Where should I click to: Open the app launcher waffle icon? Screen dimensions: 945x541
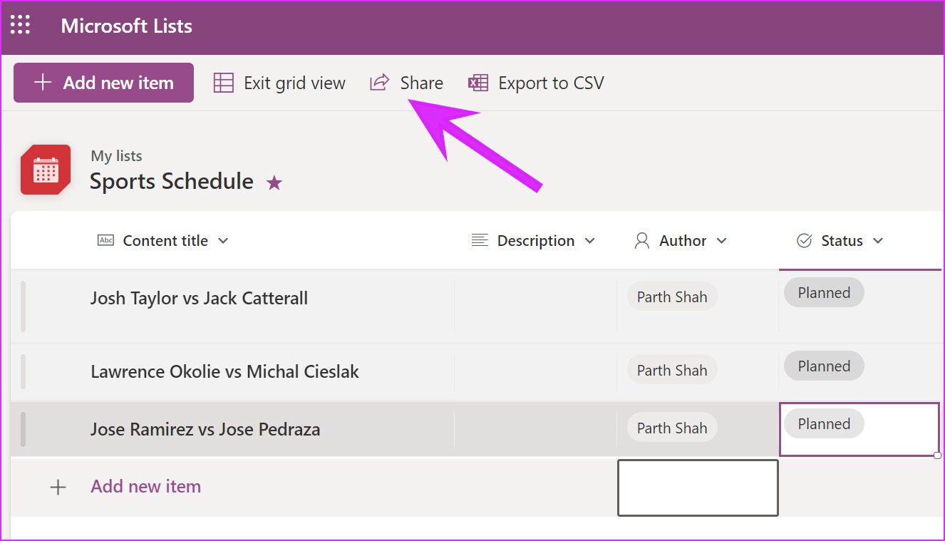pyautogui.click(x=20, y=25)
